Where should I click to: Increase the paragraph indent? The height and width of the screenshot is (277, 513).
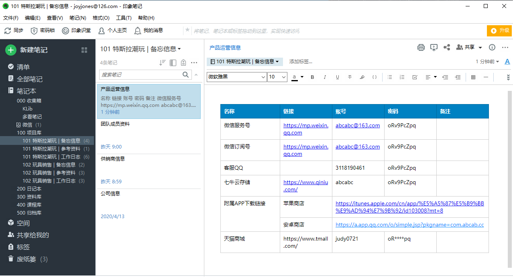pos(458,77)
